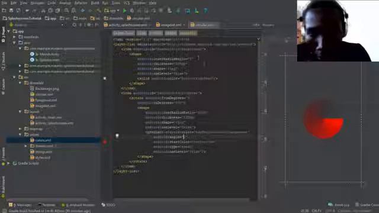Image resolution: width=379 pixels, height=213 pixels.
Task: Click the Open toolbar icon
Action: (4, 11)
